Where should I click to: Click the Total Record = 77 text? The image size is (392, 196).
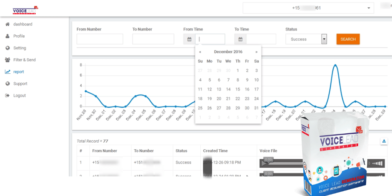pyautogui.click(x=92, y=141)
